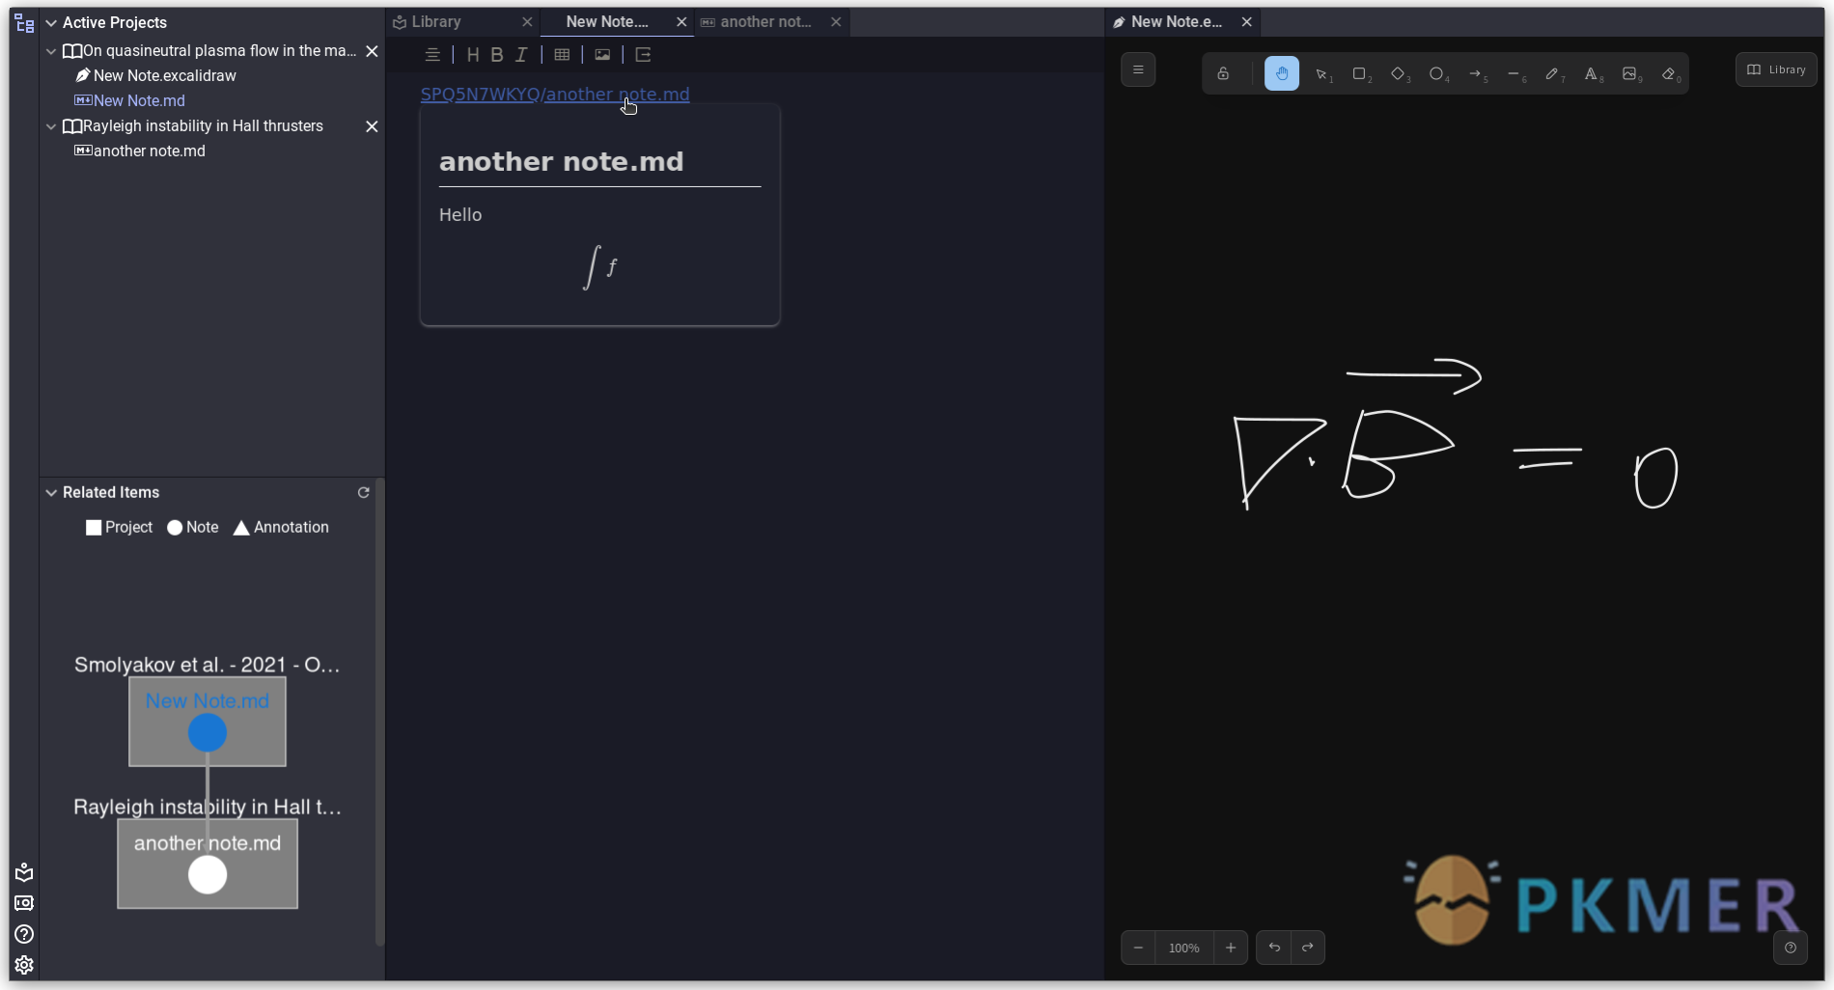Collapse Rayleigh instability project tree
The width and height of the screenshot is (1834, 990).
click(x=51, y=126)
